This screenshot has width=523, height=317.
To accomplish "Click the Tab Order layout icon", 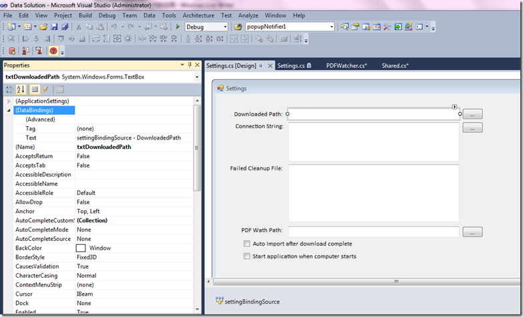I will point(297,39).
